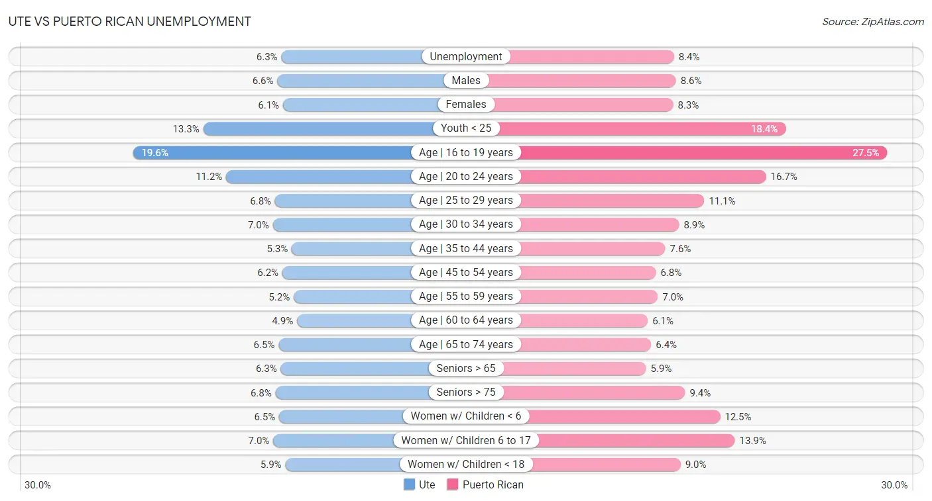Click the Unemployment category label
The image size is (932, 501).
tap(466, 57)
